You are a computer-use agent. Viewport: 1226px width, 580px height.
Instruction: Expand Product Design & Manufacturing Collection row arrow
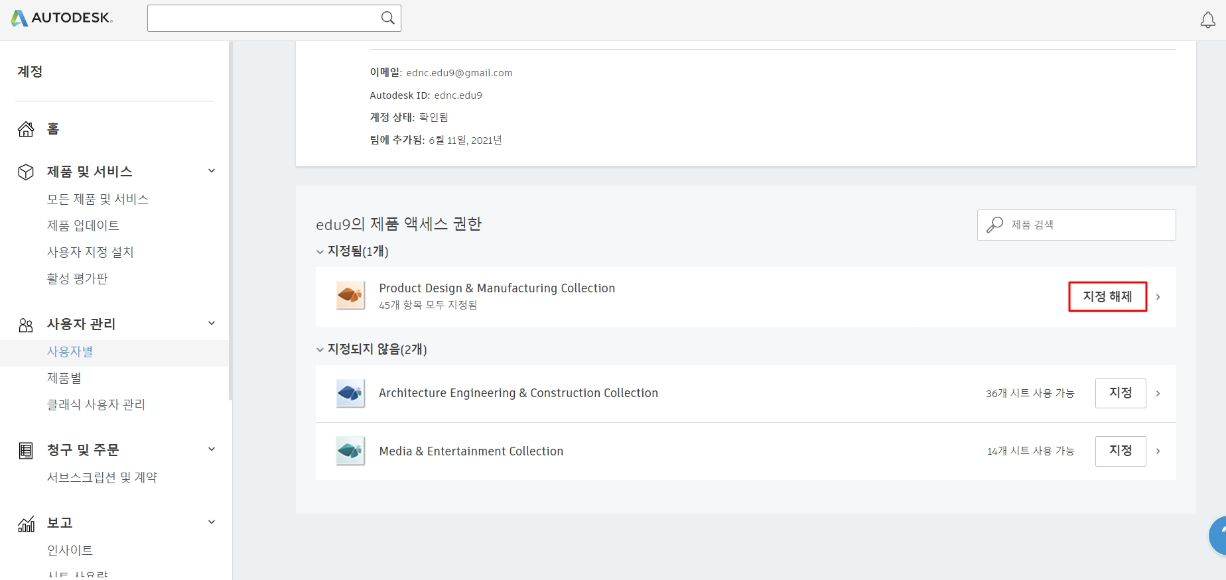click(x=1158, y=297)
